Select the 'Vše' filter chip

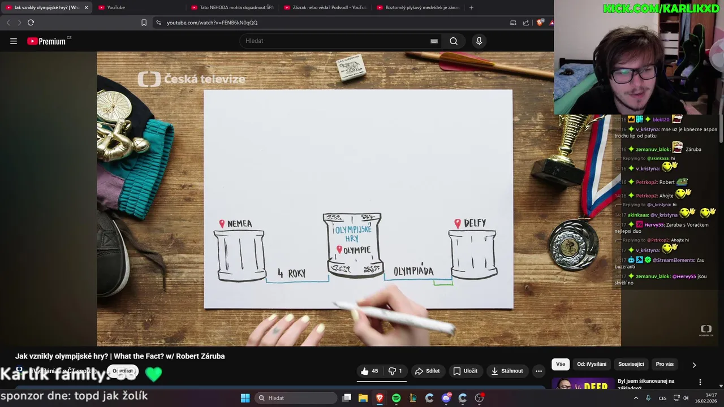pyautogui.click(x=561, y=364)
